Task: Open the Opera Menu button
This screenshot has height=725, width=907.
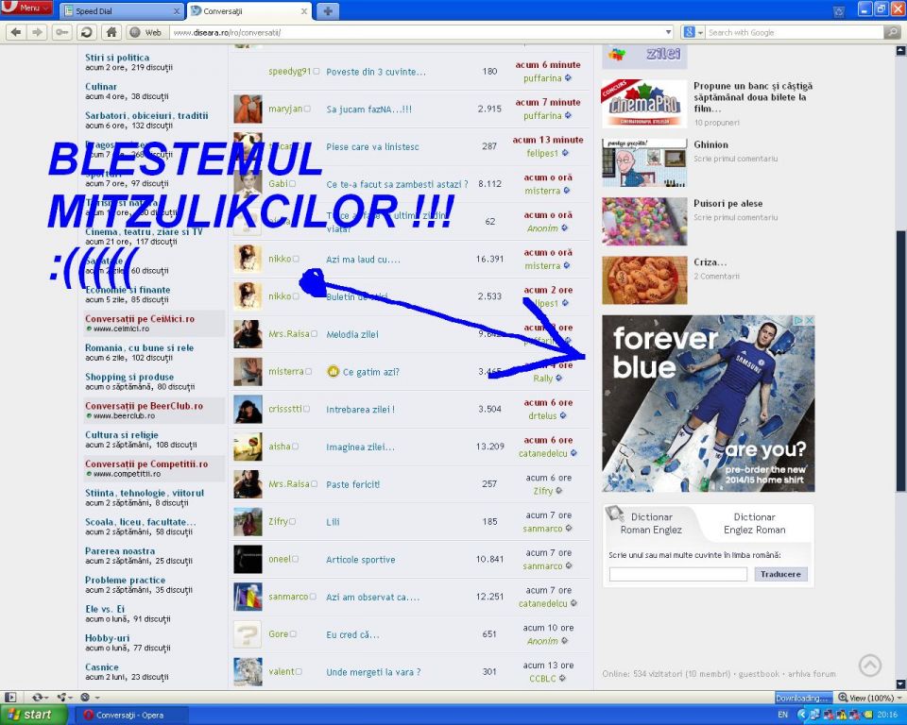Action: (26, 8)
